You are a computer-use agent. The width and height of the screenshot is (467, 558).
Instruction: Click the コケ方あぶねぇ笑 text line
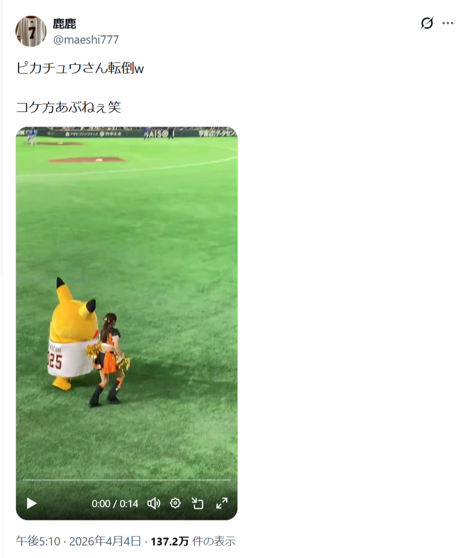[69, 107]
